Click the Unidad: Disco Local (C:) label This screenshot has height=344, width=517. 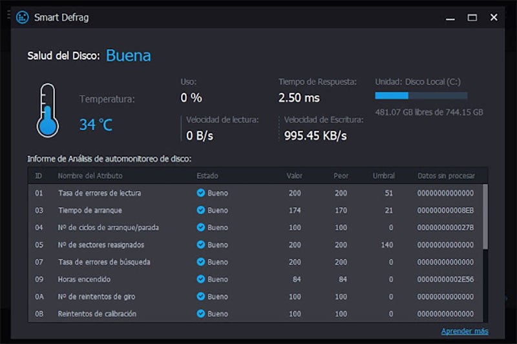(x=417, y=81)
